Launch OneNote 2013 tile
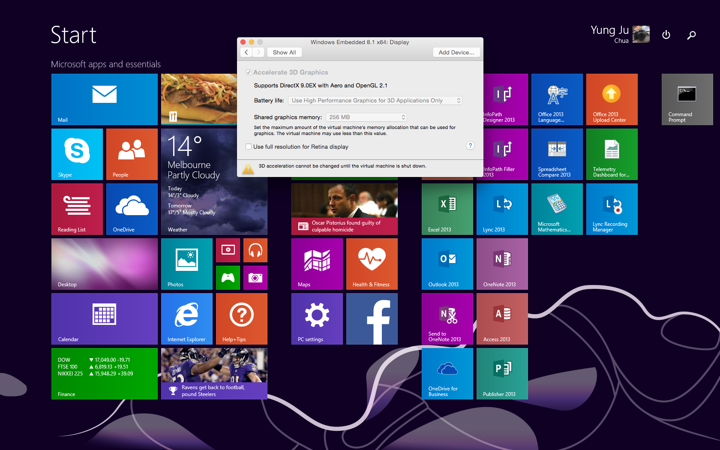Image resolution: width=720 pixels, height=450 pixels. coord(502,264)
